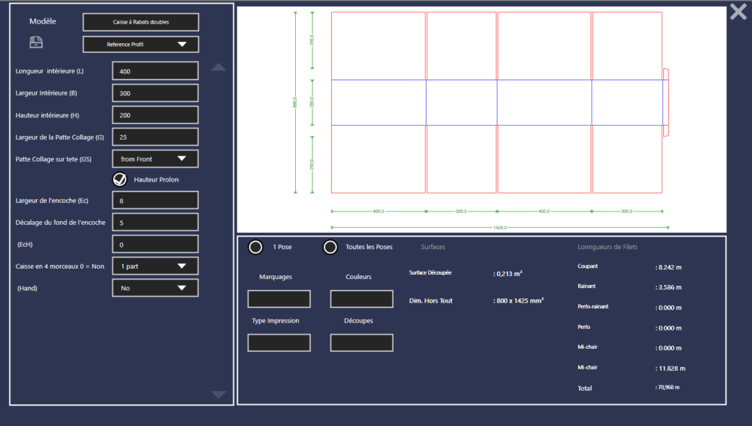
Task: Click the "Type Impression" selection box
Action: [x=279, y=342]
